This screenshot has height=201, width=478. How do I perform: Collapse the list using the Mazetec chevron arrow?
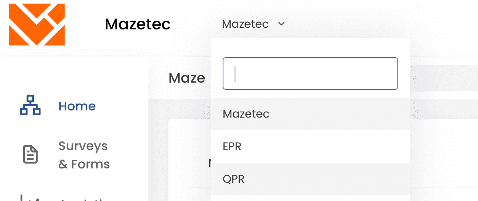coord(281,24)
